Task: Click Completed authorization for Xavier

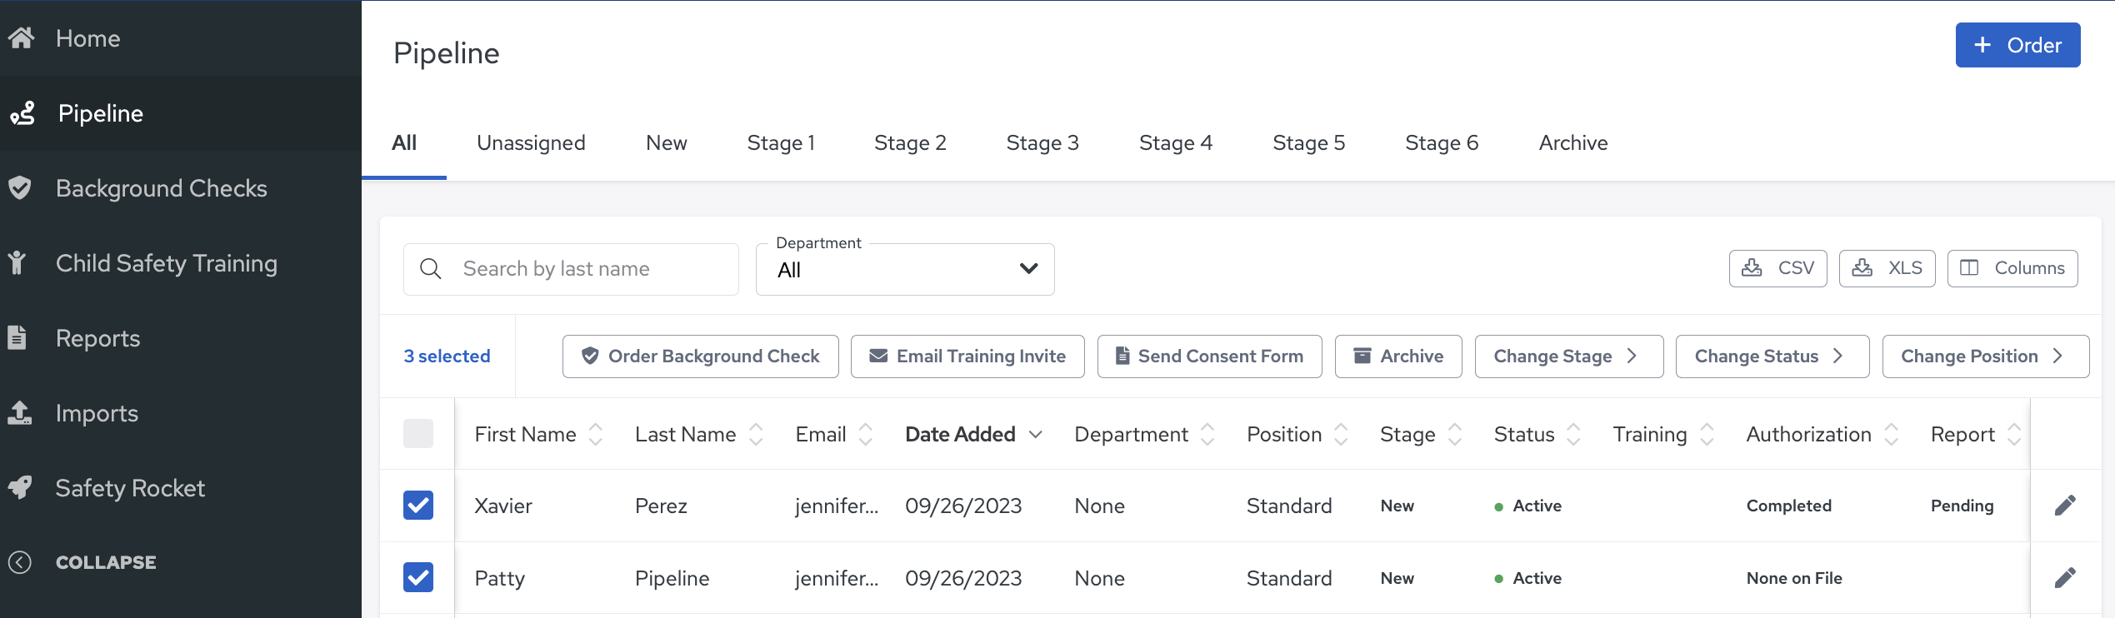Action: [x=1789, y=506]
